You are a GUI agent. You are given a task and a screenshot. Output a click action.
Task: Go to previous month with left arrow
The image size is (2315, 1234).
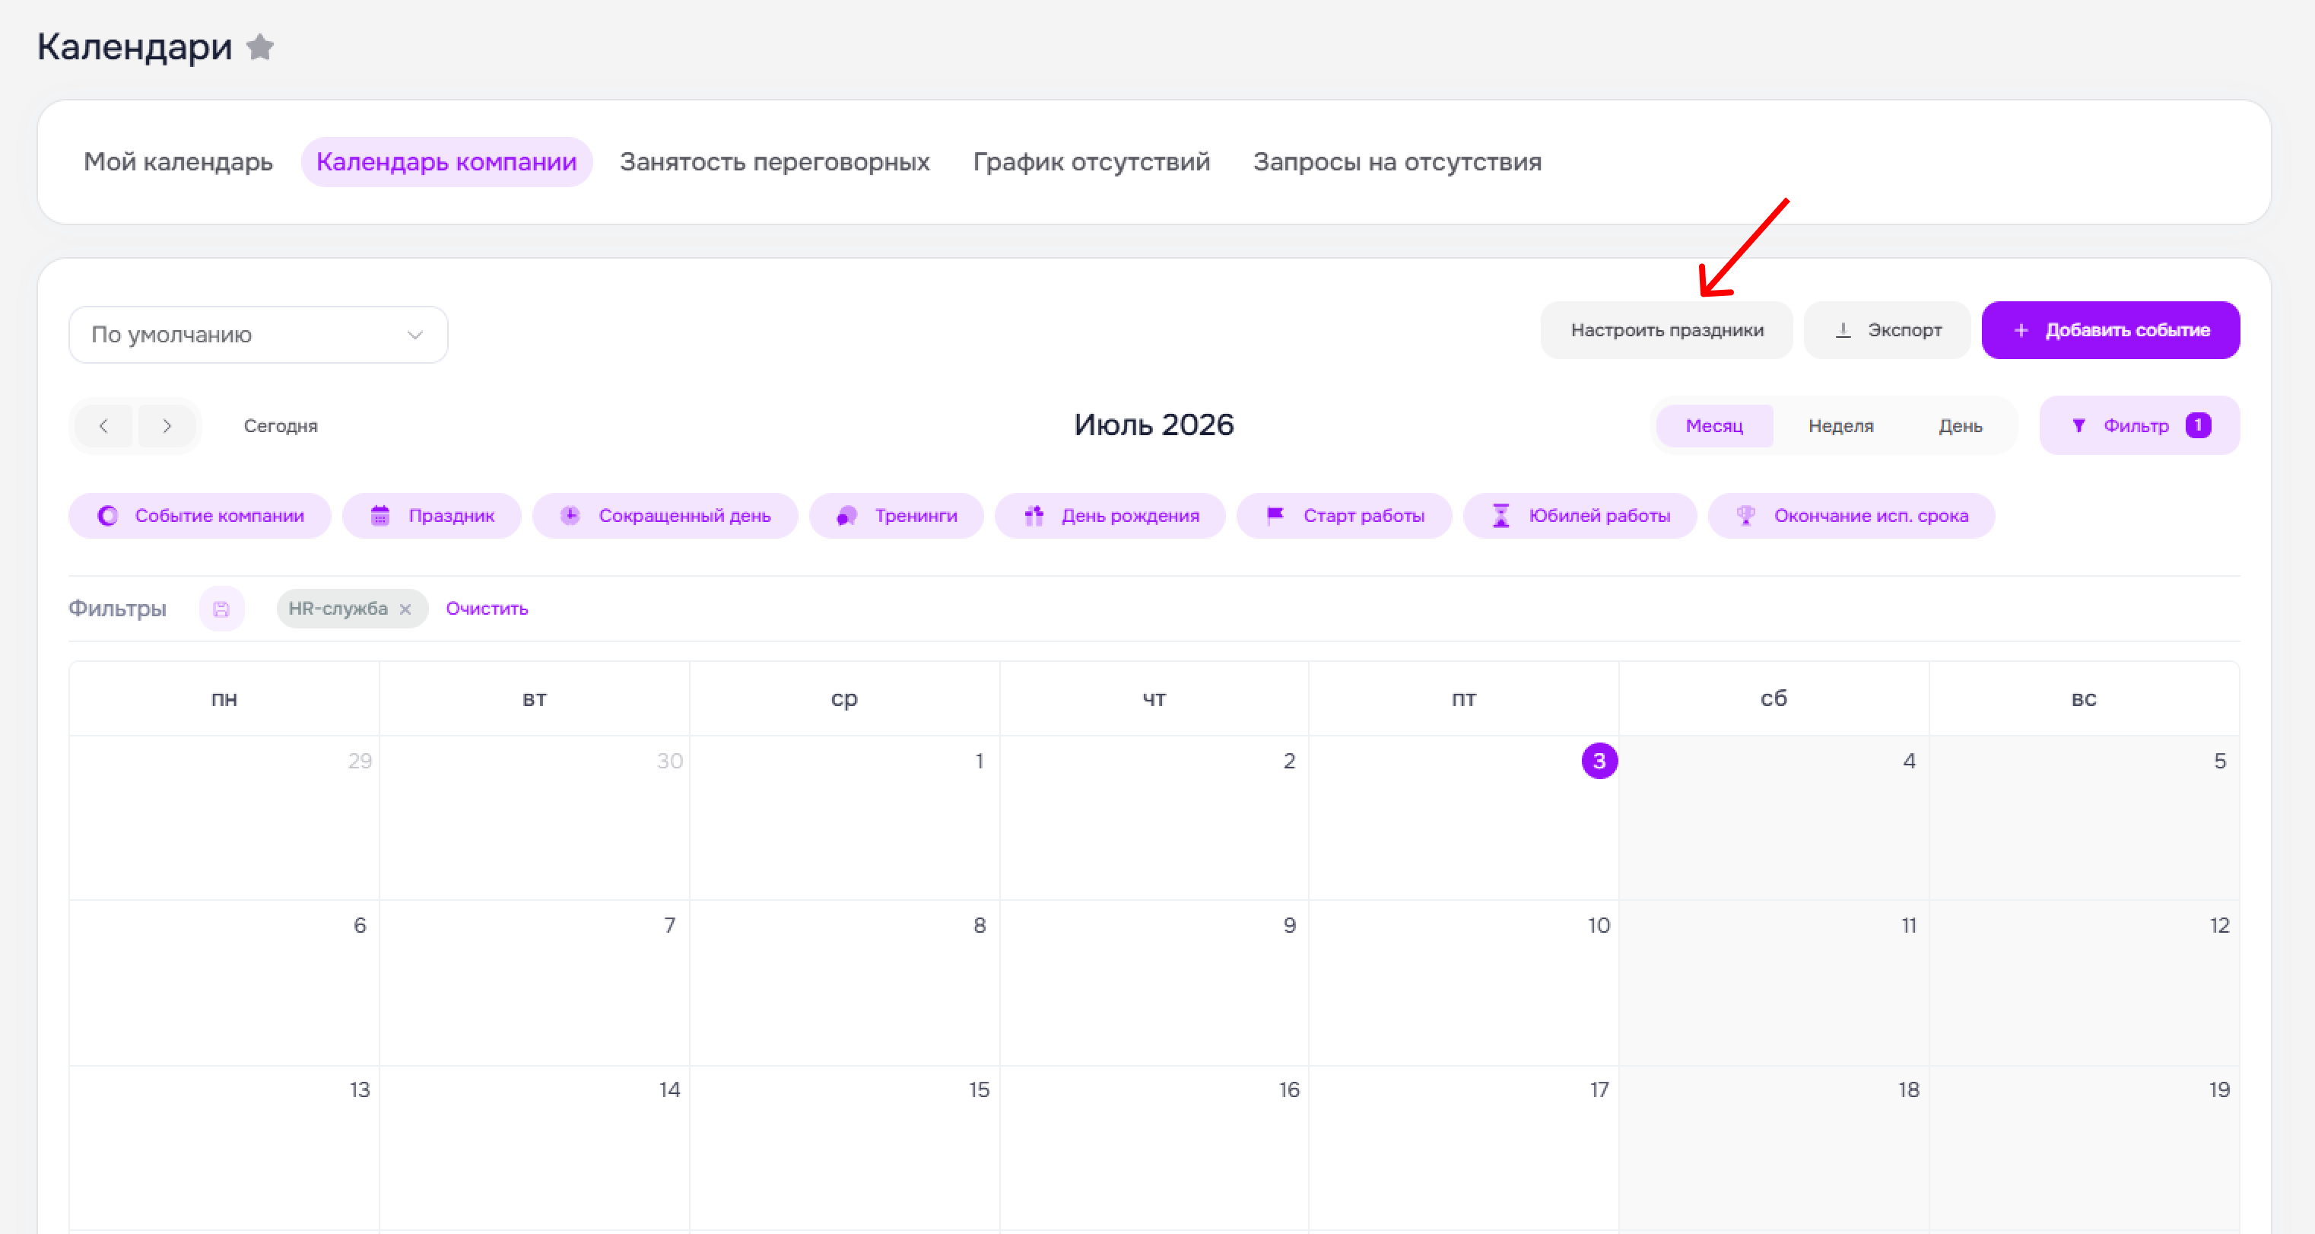coord(103,426)
